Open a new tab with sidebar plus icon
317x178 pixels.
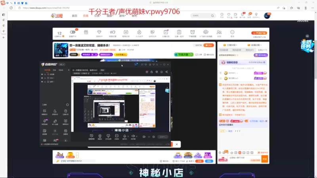(4, 38)
